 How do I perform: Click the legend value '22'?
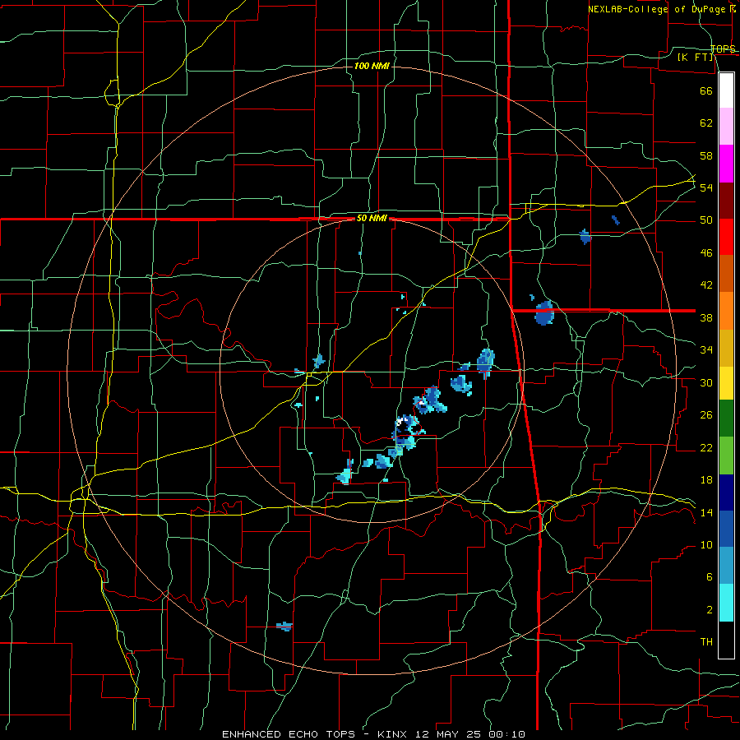pyautogui.click(x=706, y=447)
